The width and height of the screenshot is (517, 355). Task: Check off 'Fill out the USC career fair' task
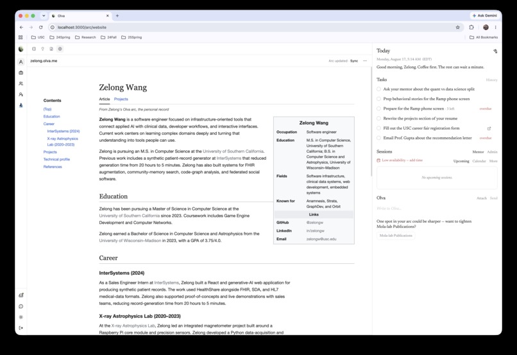(378, 128)
